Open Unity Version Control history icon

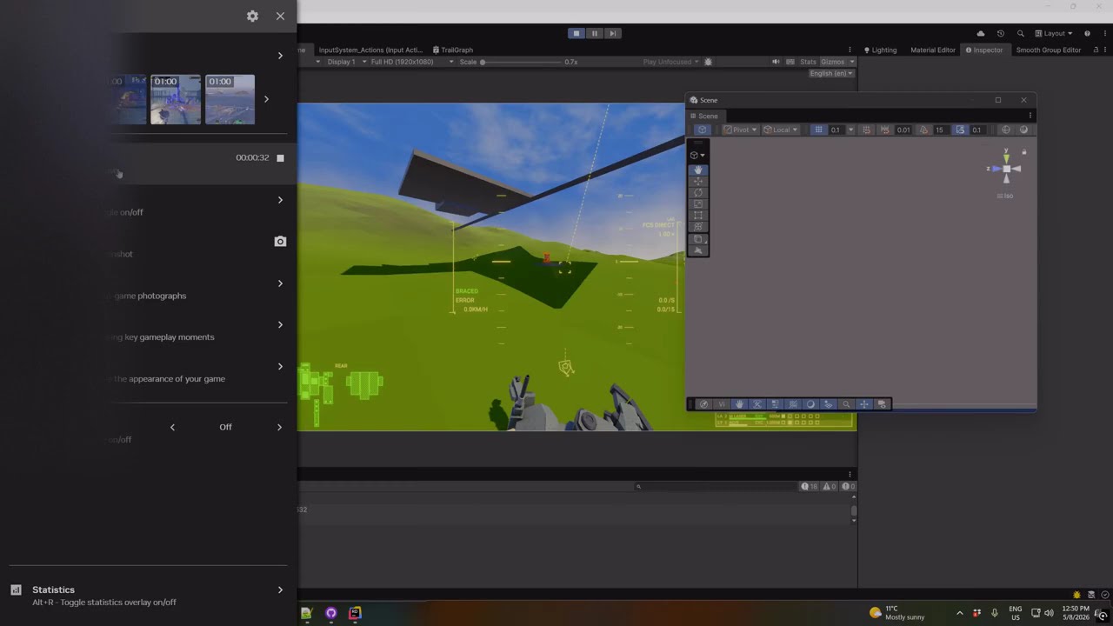(1001, 33)
